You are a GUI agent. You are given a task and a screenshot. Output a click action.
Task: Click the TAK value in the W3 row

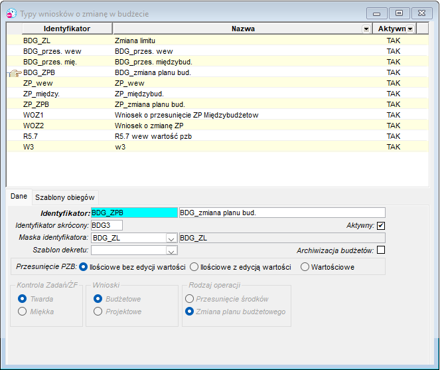(x=394, y=147)
